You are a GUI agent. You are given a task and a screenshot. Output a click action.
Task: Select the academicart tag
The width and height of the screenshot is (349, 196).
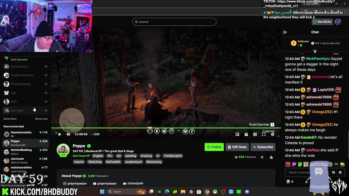pos(134,162)
